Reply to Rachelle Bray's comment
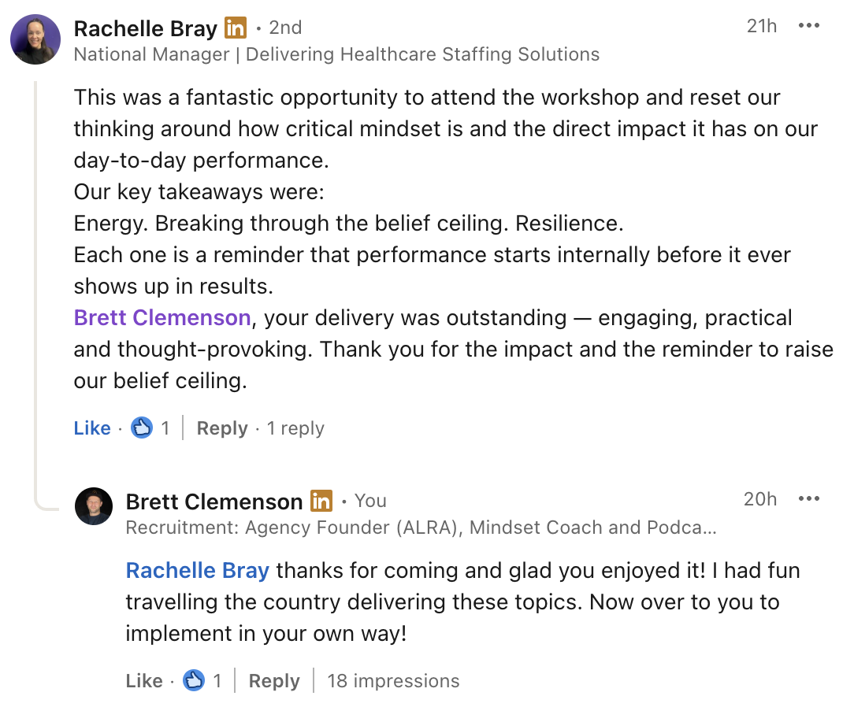Image resolution: width=854 pixels, height=707 pixels. 222,428
